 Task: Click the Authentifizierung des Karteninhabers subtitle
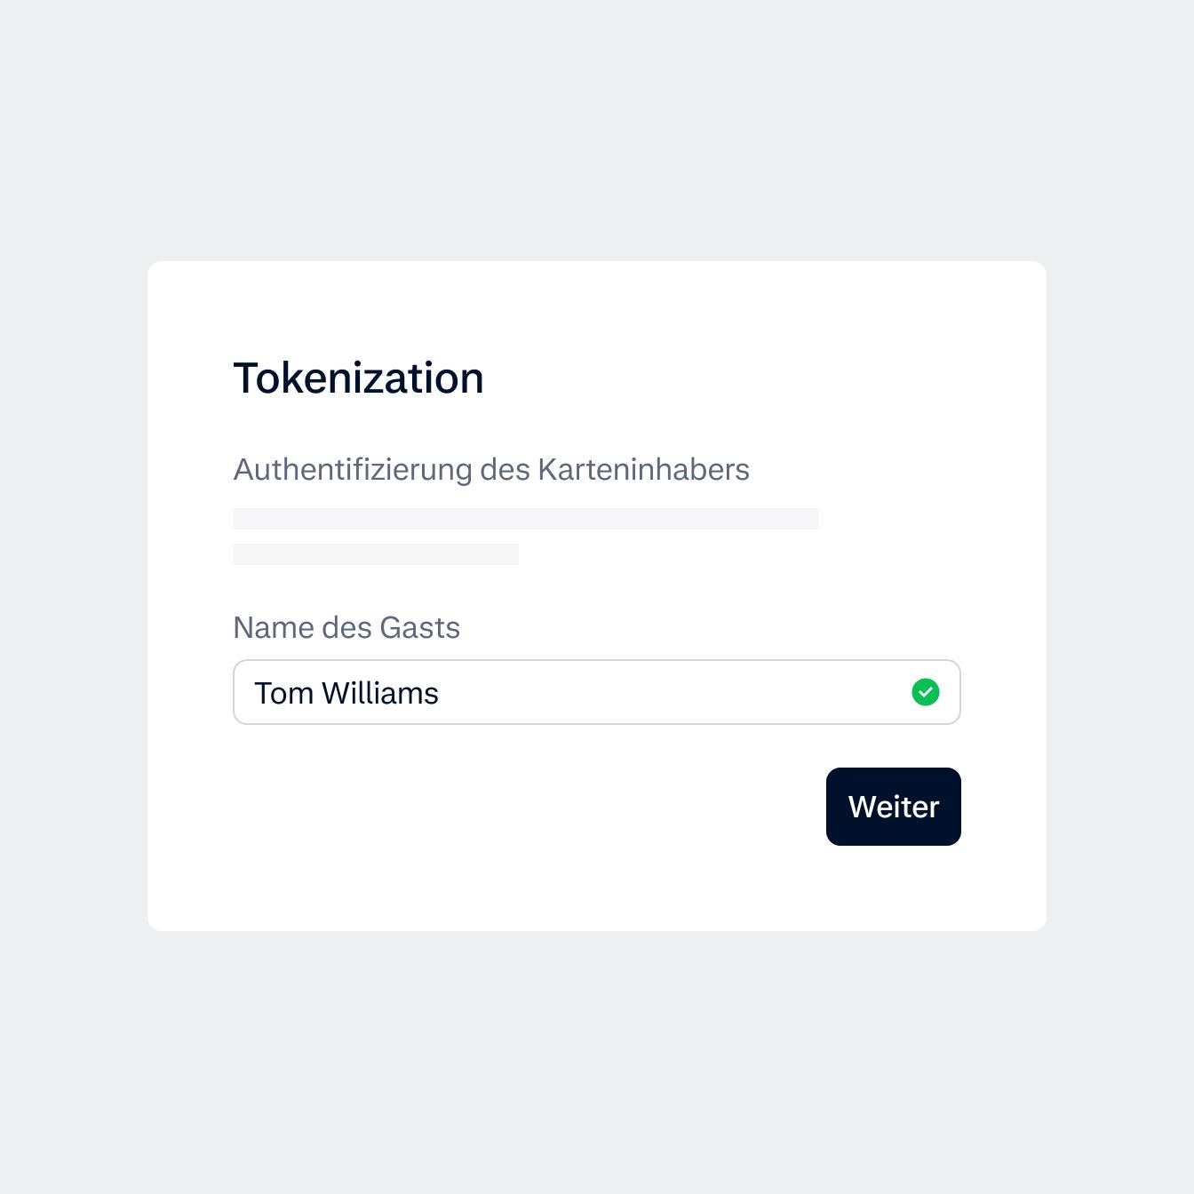point(491,469)
